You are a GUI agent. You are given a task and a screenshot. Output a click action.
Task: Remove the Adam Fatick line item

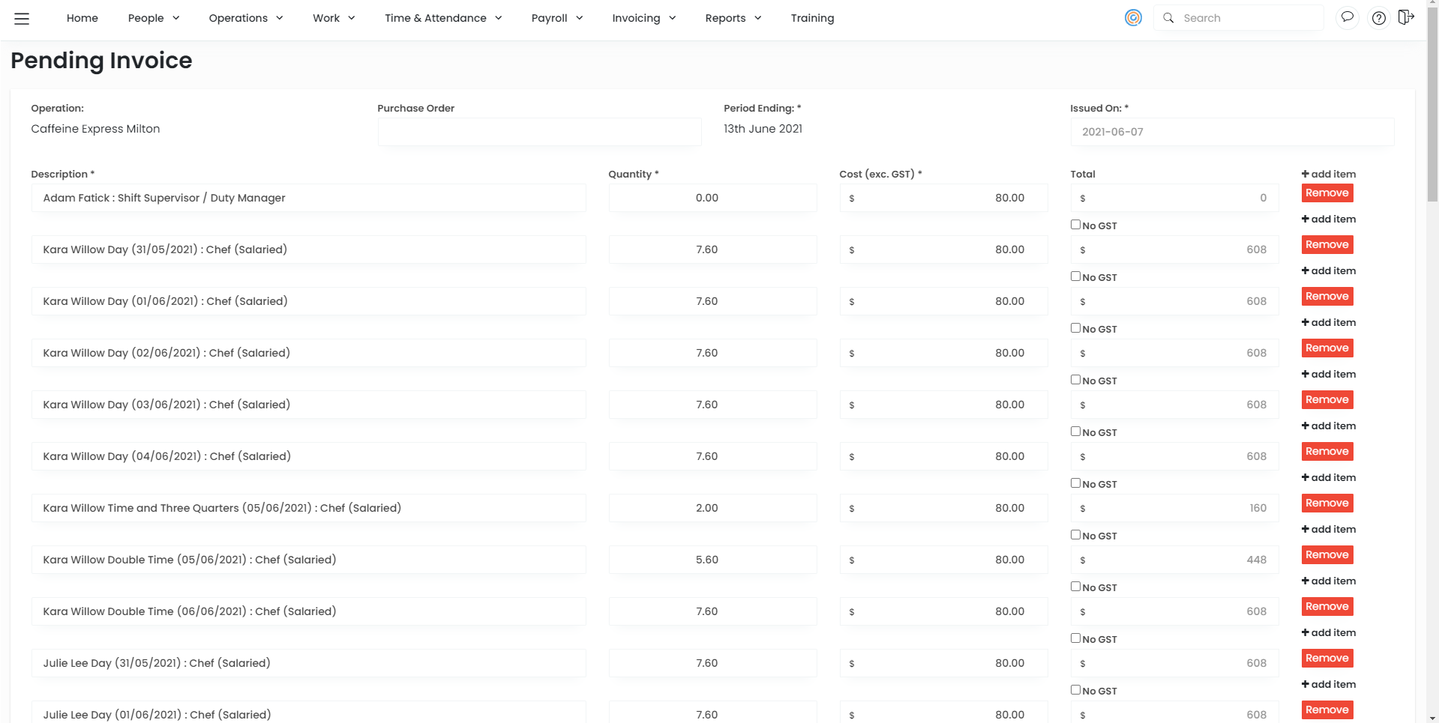click(x=1327, y=193)
